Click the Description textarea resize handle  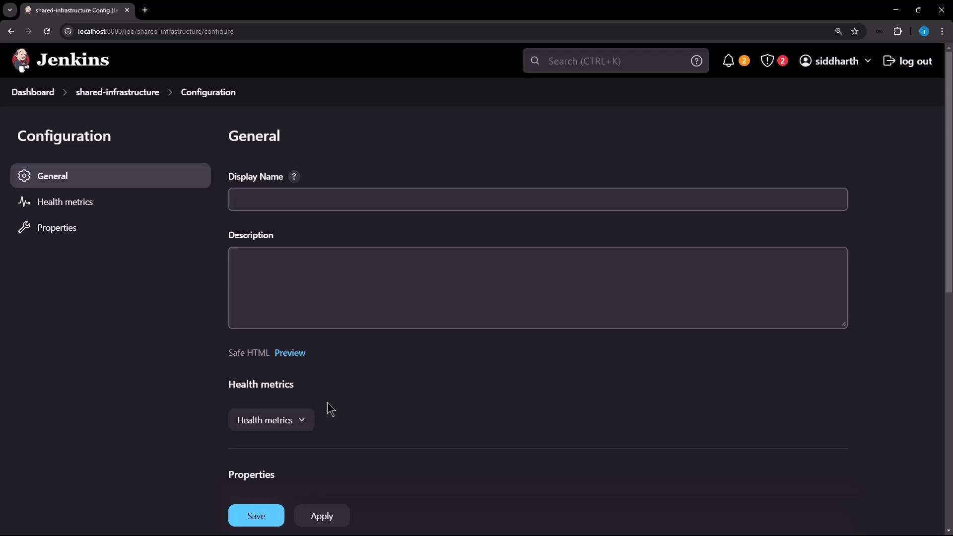[x=843, y=324]
